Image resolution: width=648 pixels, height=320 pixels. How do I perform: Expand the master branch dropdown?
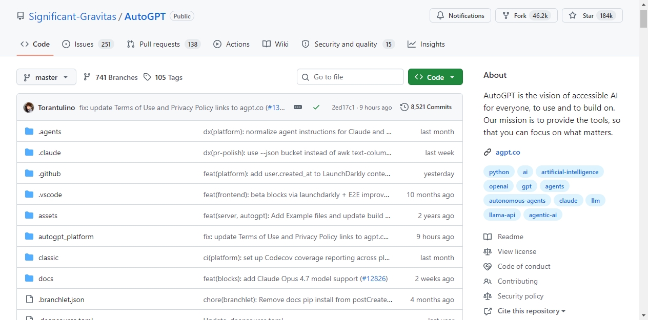pyautogui.click(x=46, y=77)
